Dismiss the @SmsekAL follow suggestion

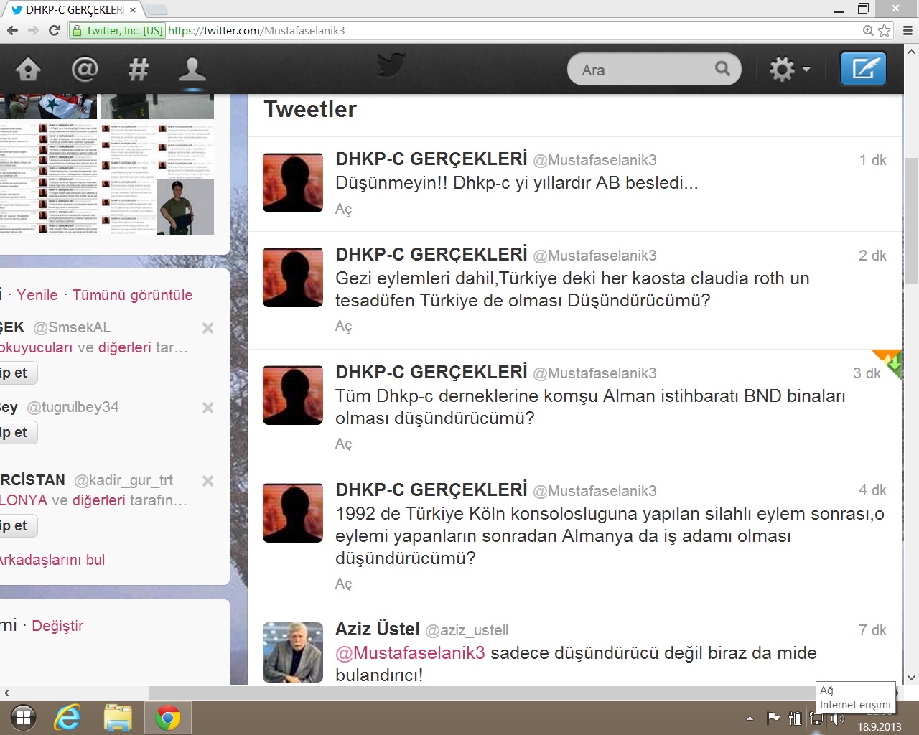[x=208, y=328]
